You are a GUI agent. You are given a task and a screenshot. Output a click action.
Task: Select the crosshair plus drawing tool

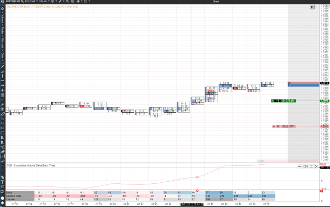tap(3, 90)
